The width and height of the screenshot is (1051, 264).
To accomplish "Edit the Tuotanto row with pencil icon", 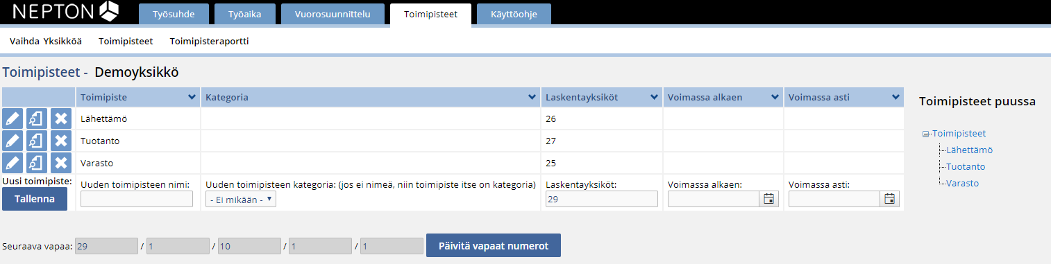I will (x=12, y=141).
